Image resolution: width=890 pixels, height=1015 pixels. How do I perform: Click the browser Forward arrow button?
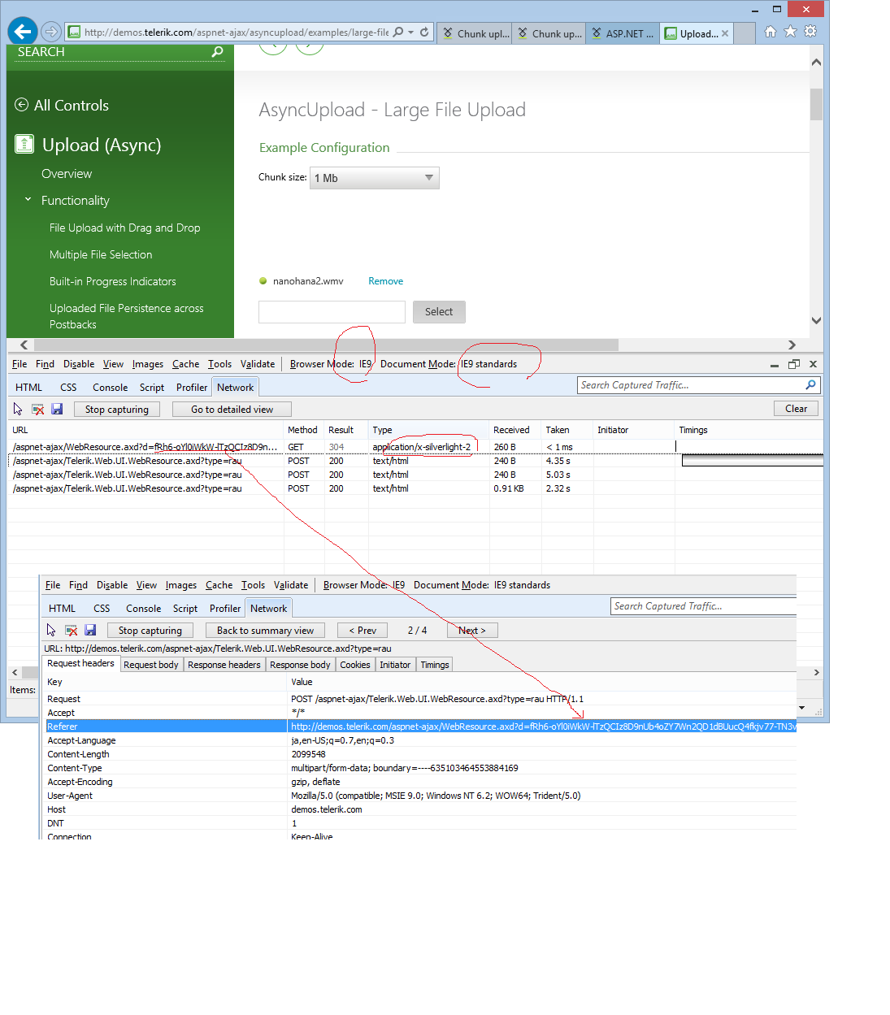pos(51,32)
